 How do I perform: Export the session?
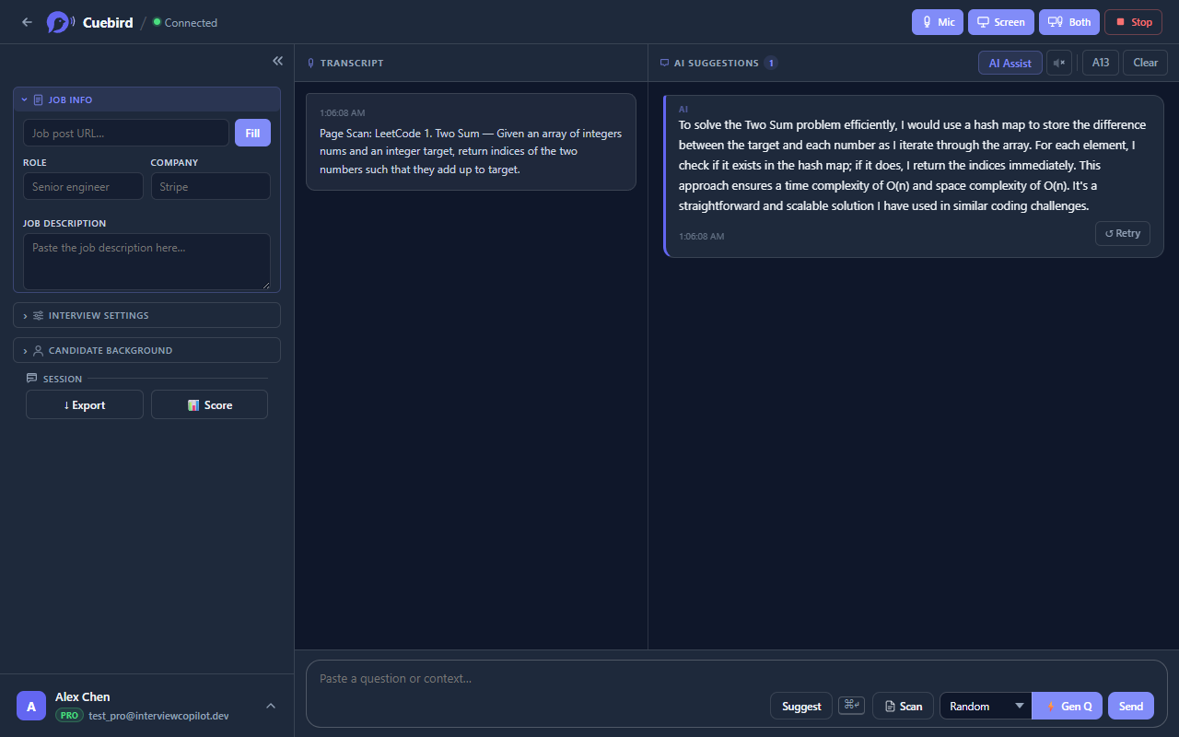coord(85,404)
